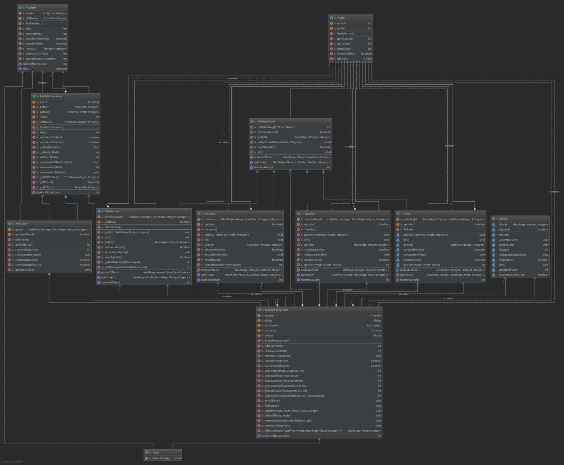Click property icon beside connectedBlockCount
Screen dimensions: 564x465
pyautogui.click(x=259, y=436)
